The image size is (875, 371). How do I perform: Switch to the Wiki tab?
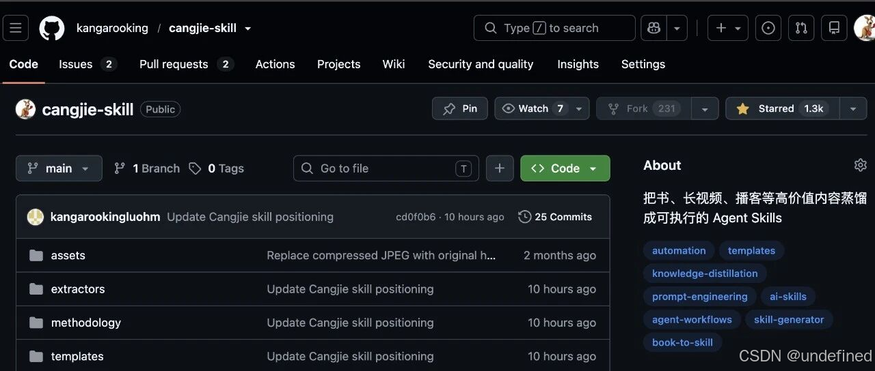[394, 64]
